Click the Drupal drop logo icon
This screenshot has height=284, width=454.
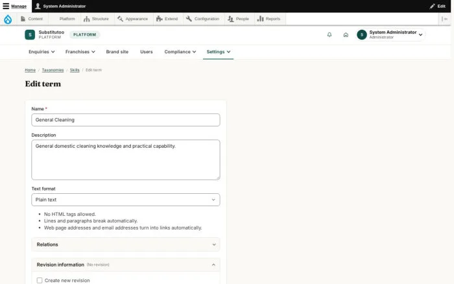8,19
